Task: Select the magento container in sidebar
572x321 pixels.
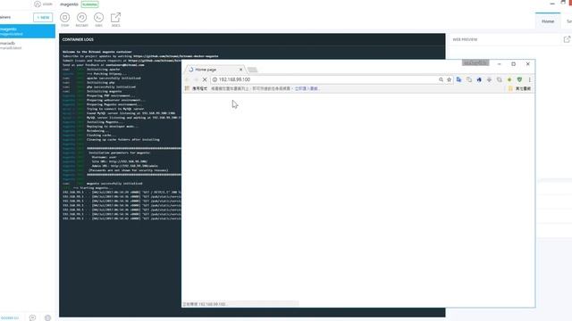Action: 28,31
